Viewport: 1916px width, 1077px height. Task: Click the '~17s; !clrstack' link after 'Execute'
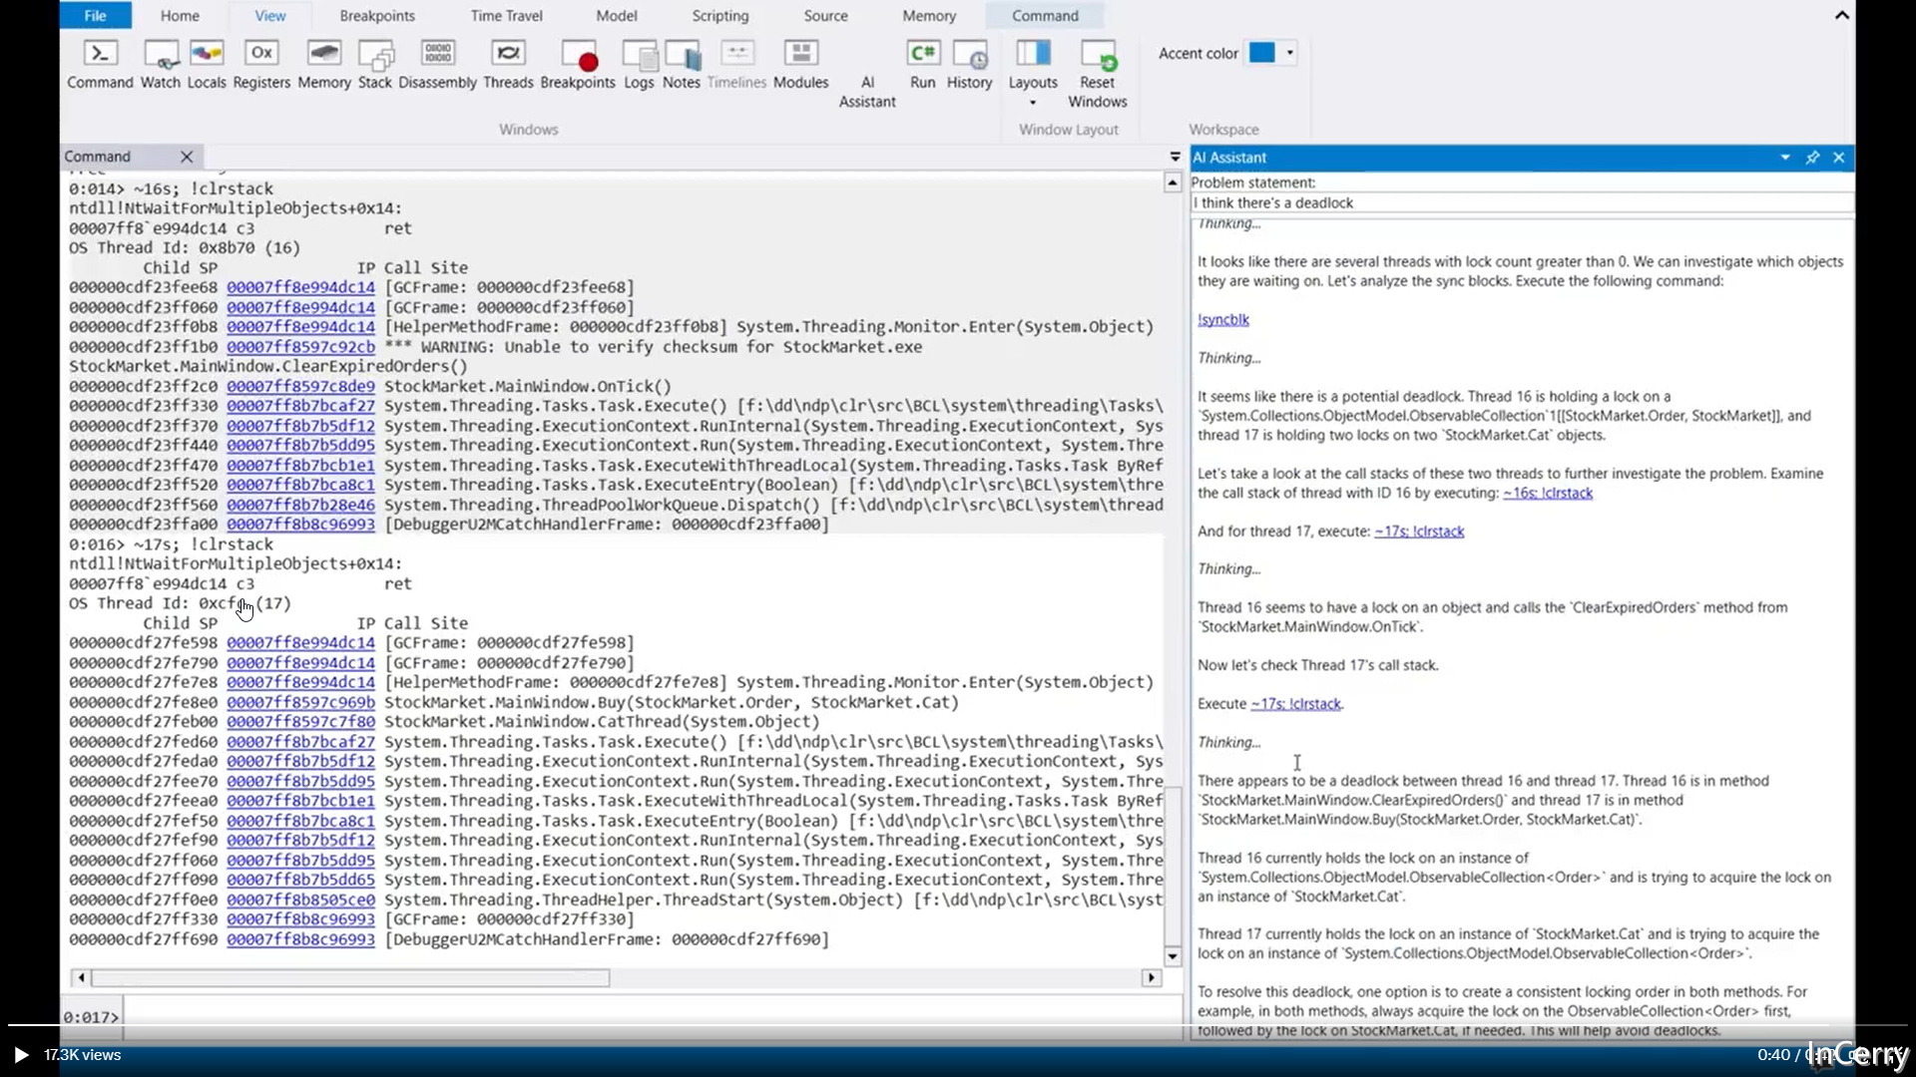click(x=1296, y=704)
